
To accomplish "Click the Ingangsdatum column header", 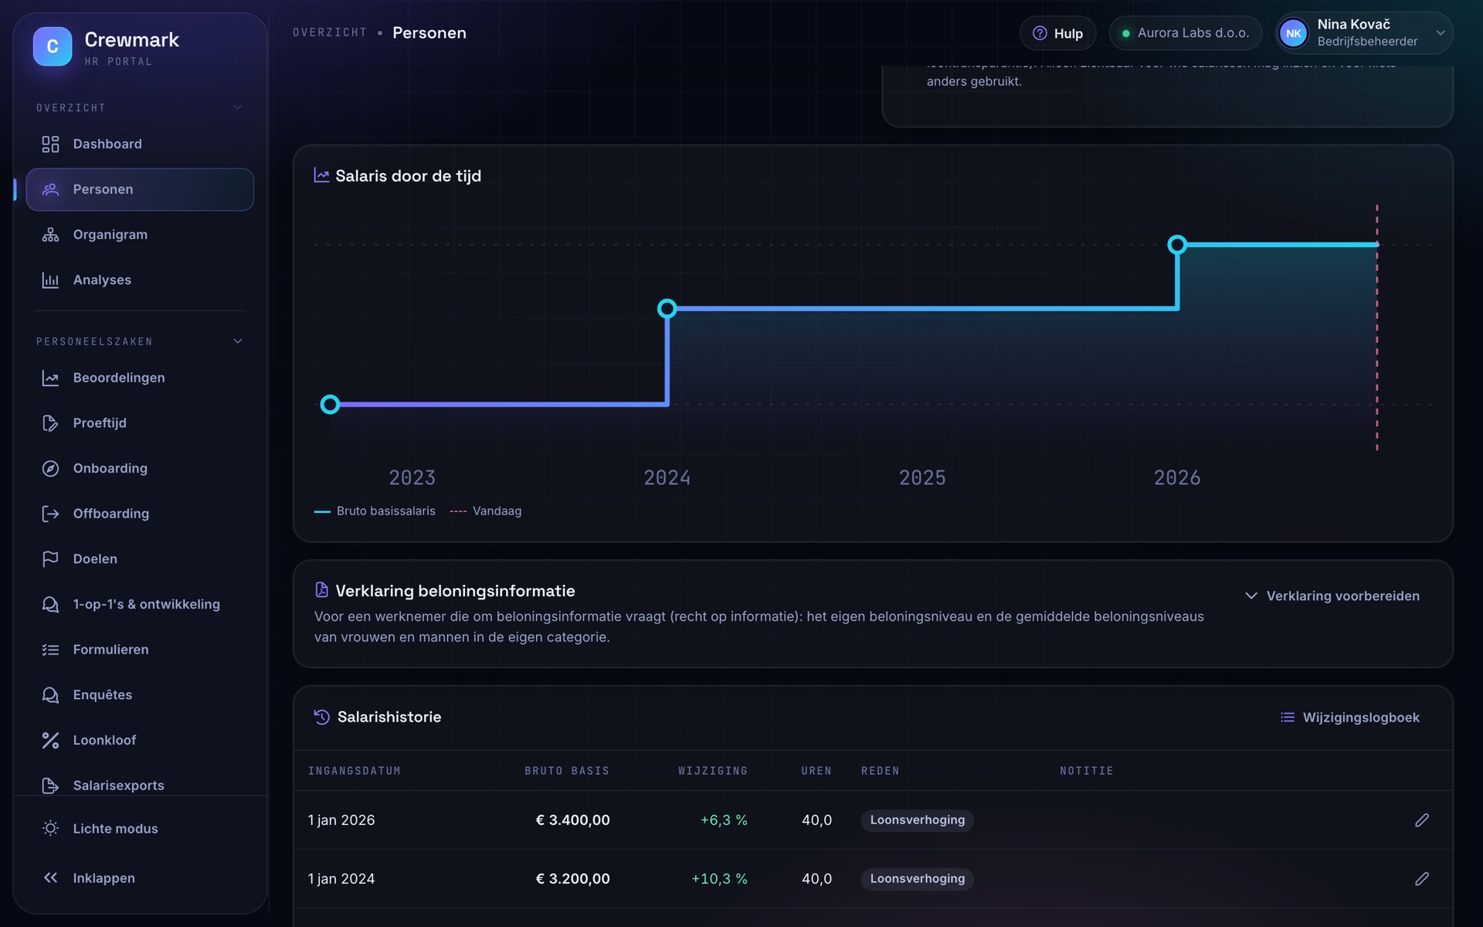I will click(355, 771).
